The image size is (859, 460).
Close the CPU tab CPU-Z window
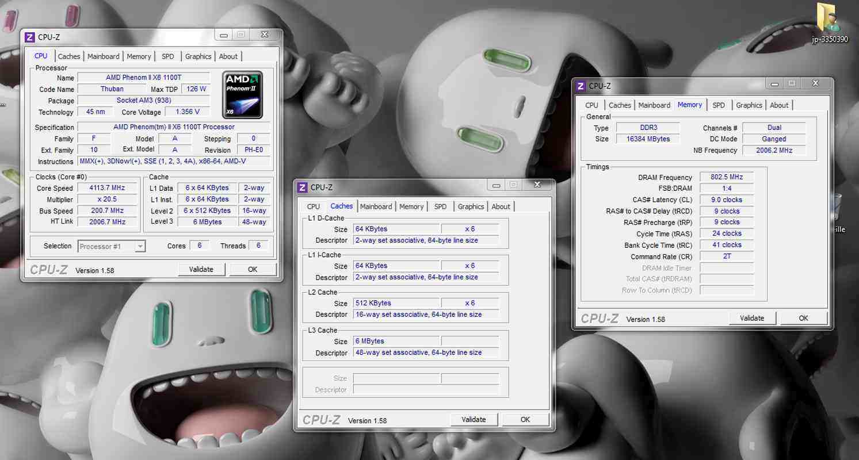click(x=265, y=34)
